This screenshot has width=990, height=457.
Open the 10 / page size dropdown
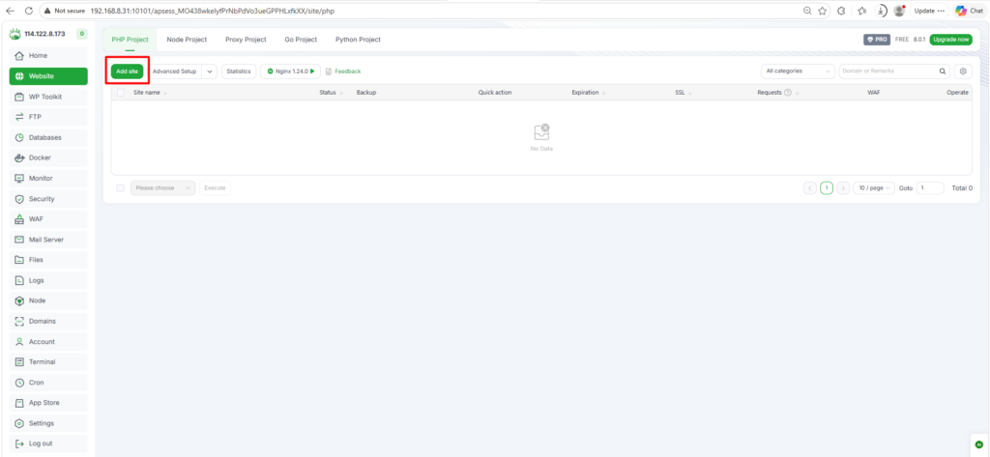(x=873, y=187)
